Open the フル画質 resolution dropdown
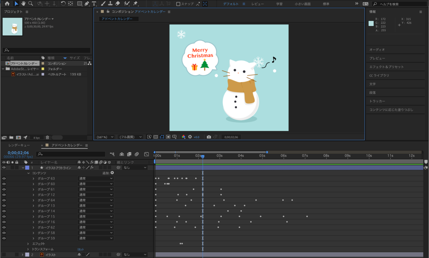This screenshot has width=429, height=258. (x=131, y=137)
